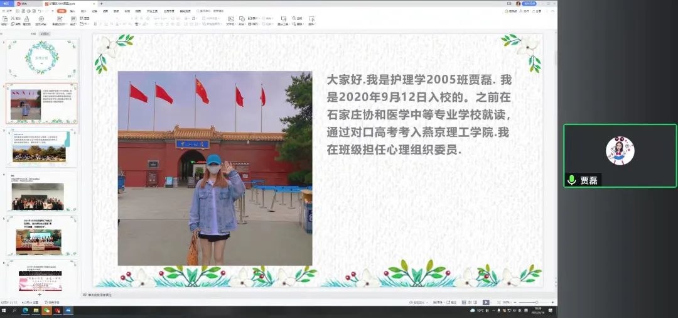678x318 pixels.
Task: Open the Windows Start menu
Action: click(4, 310)
